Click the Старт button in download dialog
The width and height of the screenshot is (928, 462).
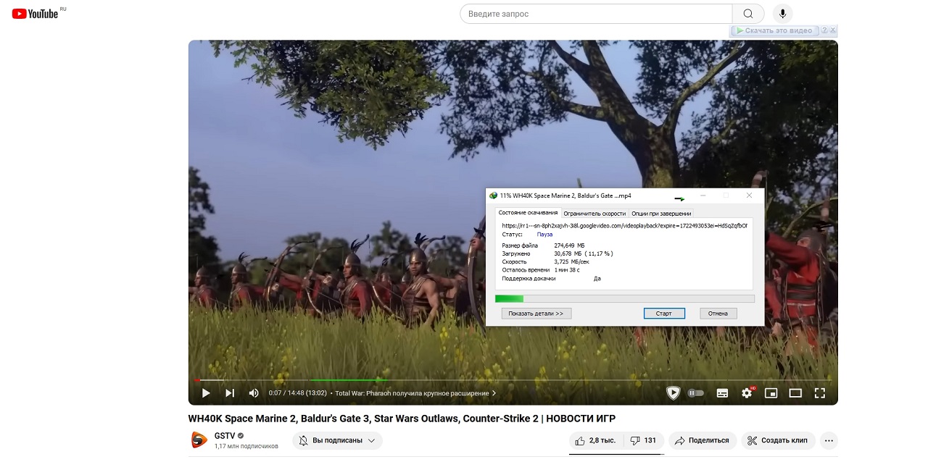(x=664, y=314)
